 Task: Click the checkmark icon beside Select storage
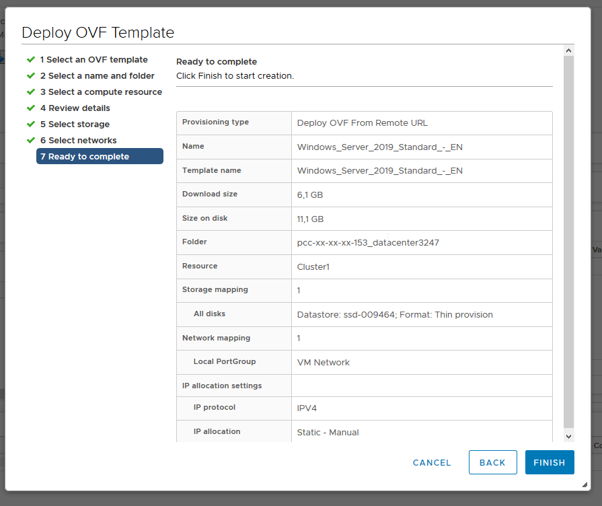(x=31, y=124)
